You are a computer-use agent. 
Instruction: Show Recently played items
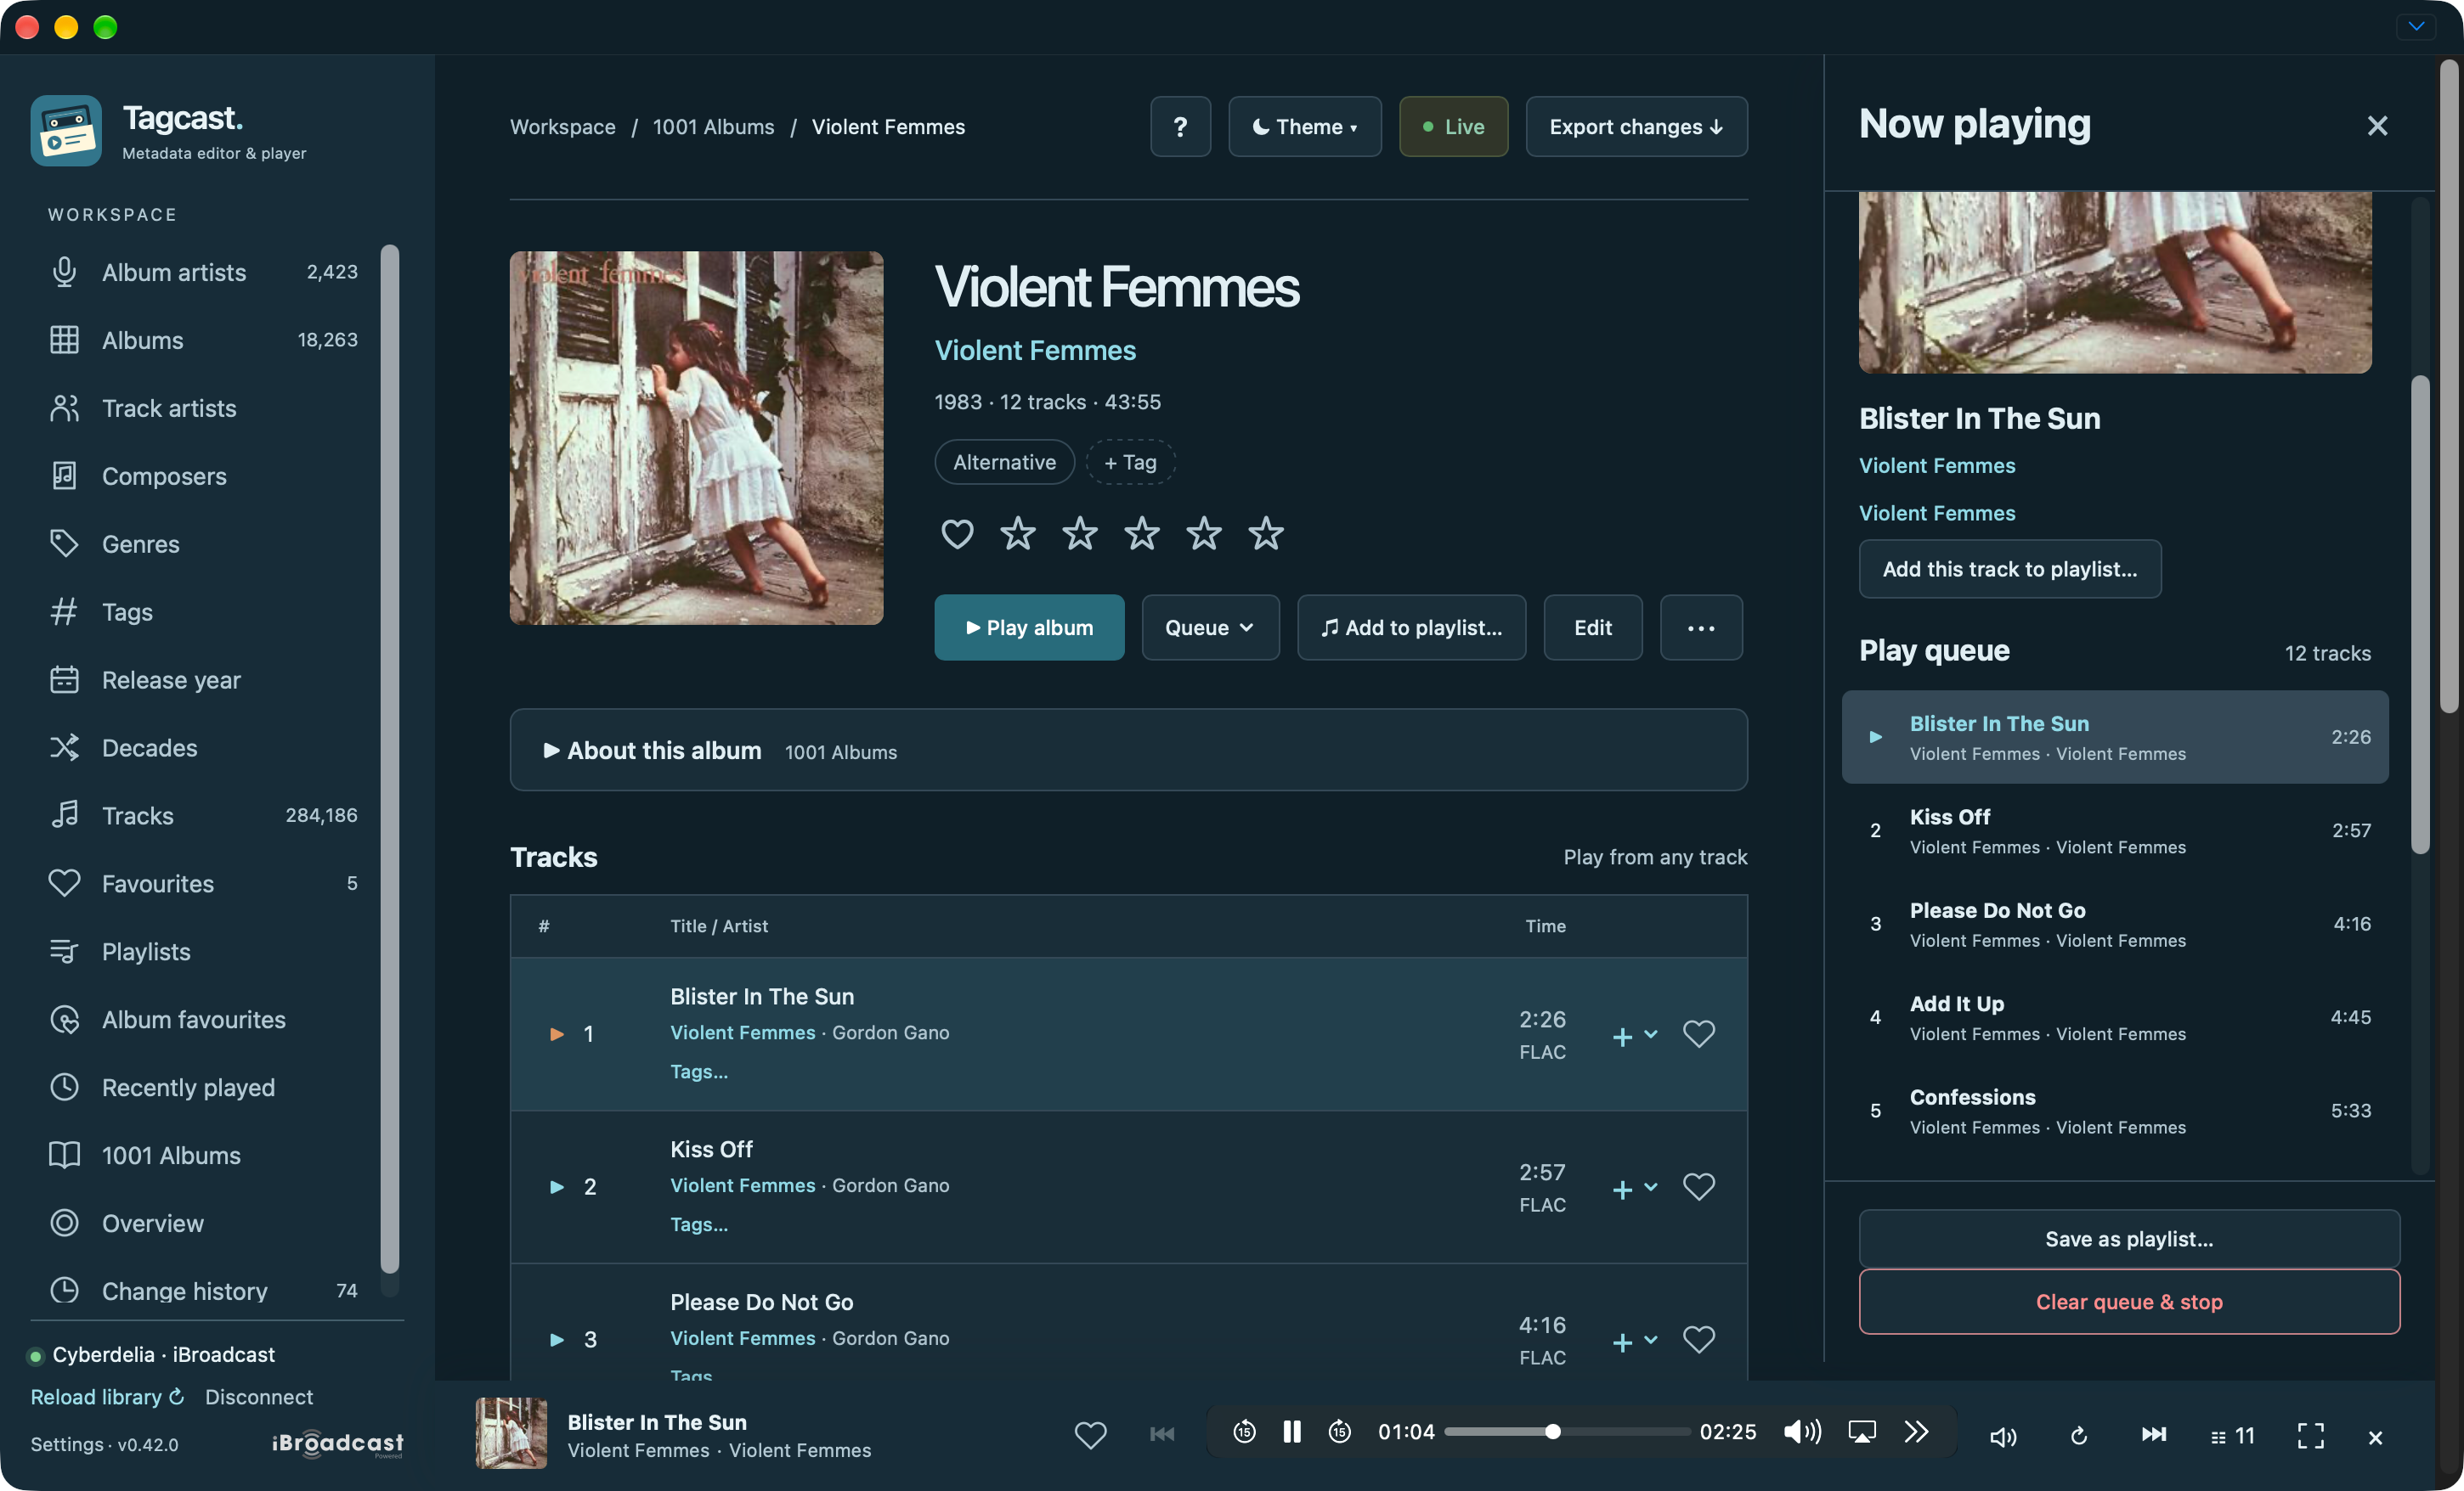click(x=203, y=1088)
